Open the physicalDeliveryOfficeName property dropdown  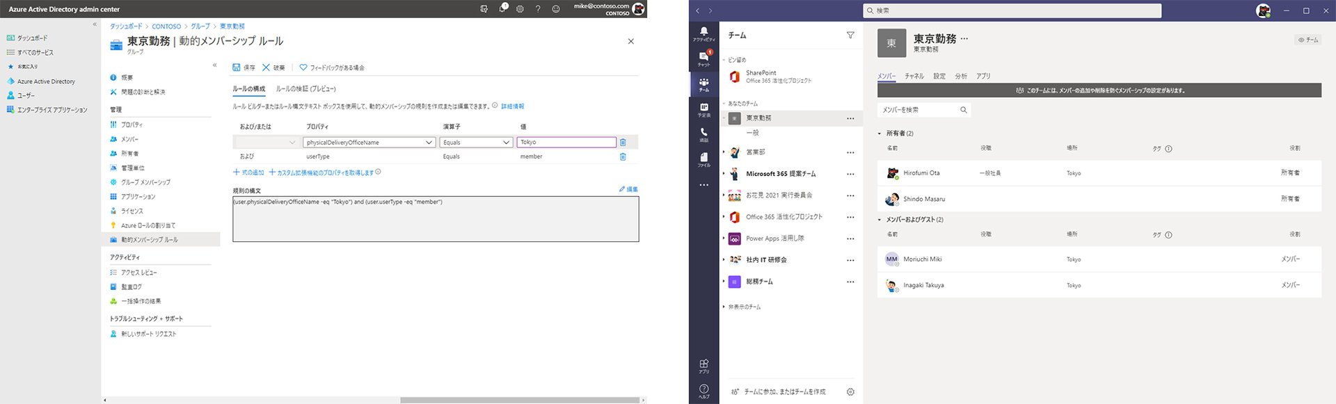369,143
